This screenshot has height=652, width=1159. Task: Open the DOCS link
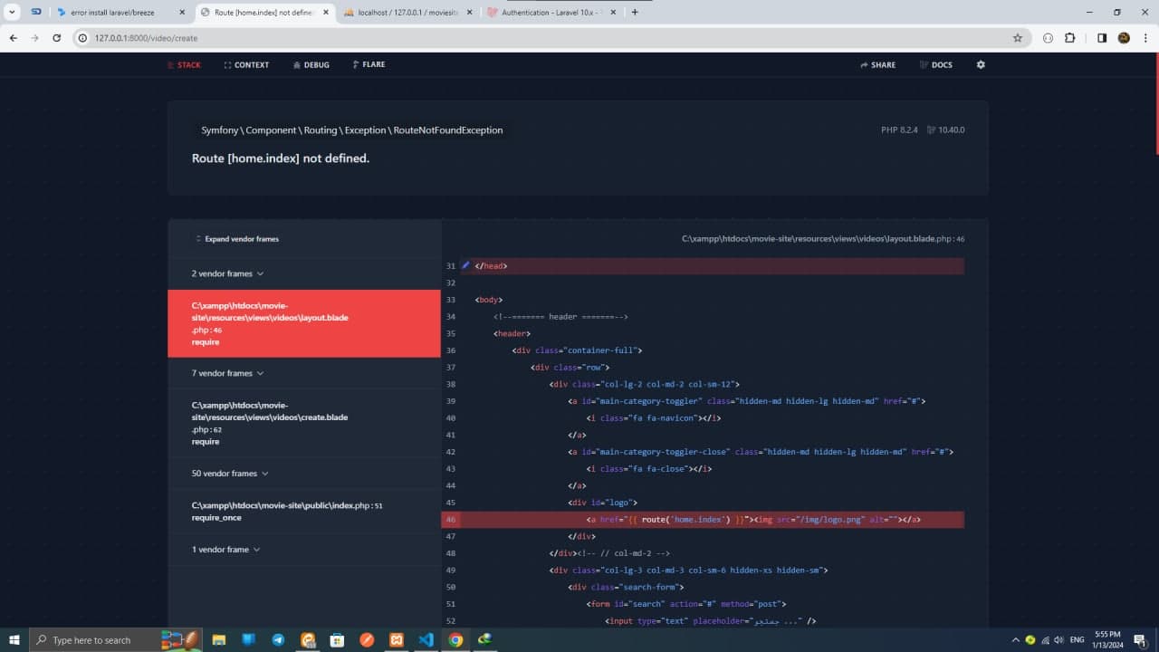936,65
